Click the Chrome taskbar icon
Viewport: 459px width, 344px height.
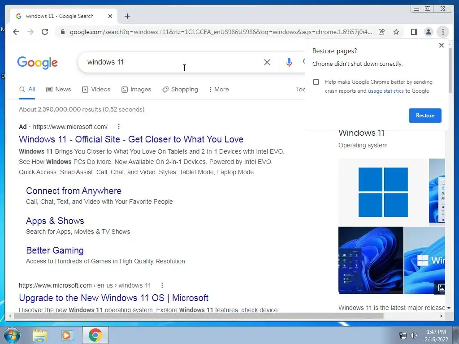tap(95, 335)
